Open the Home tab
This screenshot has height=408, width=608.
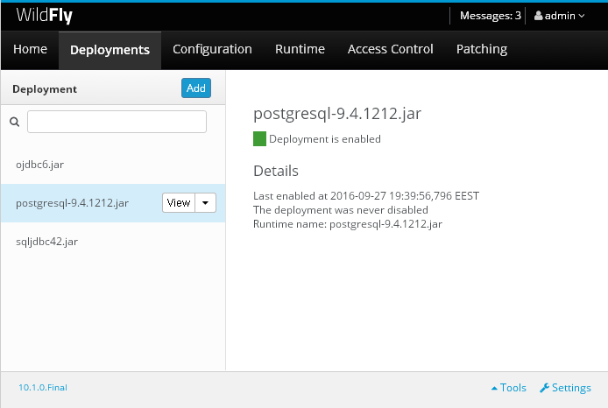point(31,49)
